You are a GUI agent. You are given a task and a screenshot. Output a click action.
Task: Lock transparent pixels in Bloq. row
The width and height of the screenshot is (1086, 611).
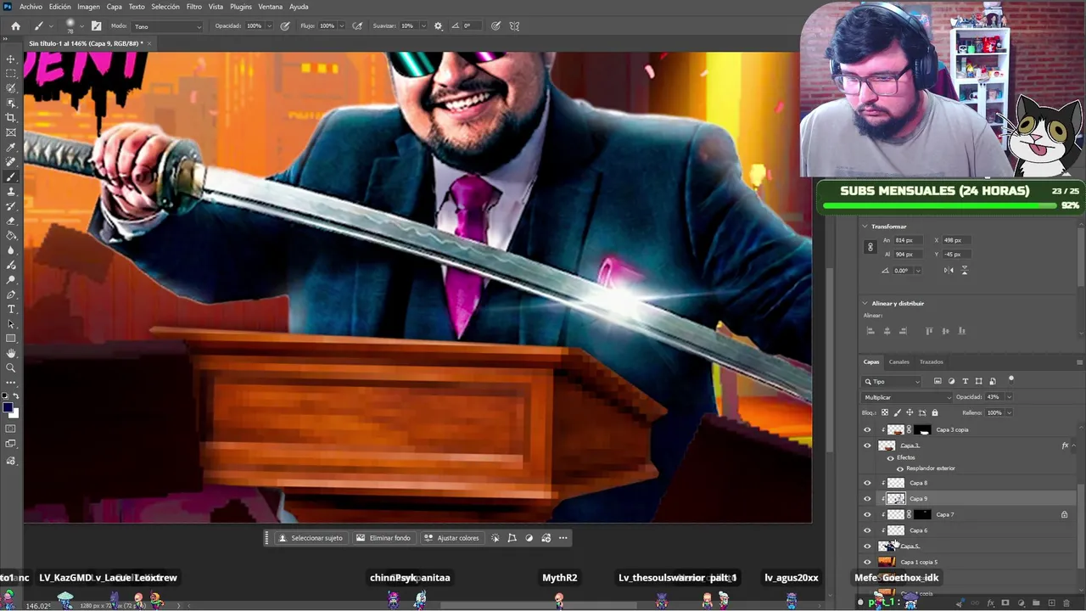tap(885, 412)
